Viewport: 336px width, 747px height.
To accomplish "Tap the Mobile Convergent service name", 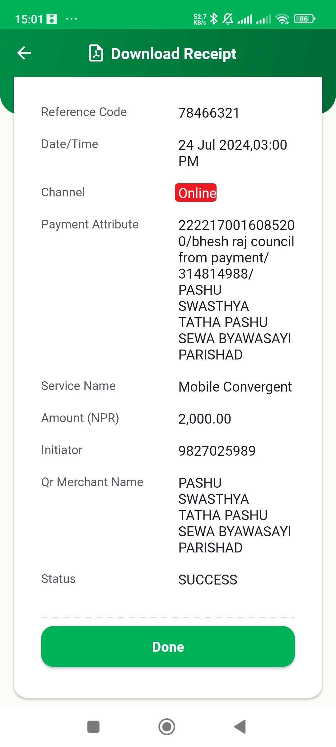I will pyautogui.click(x=235, y=387).
